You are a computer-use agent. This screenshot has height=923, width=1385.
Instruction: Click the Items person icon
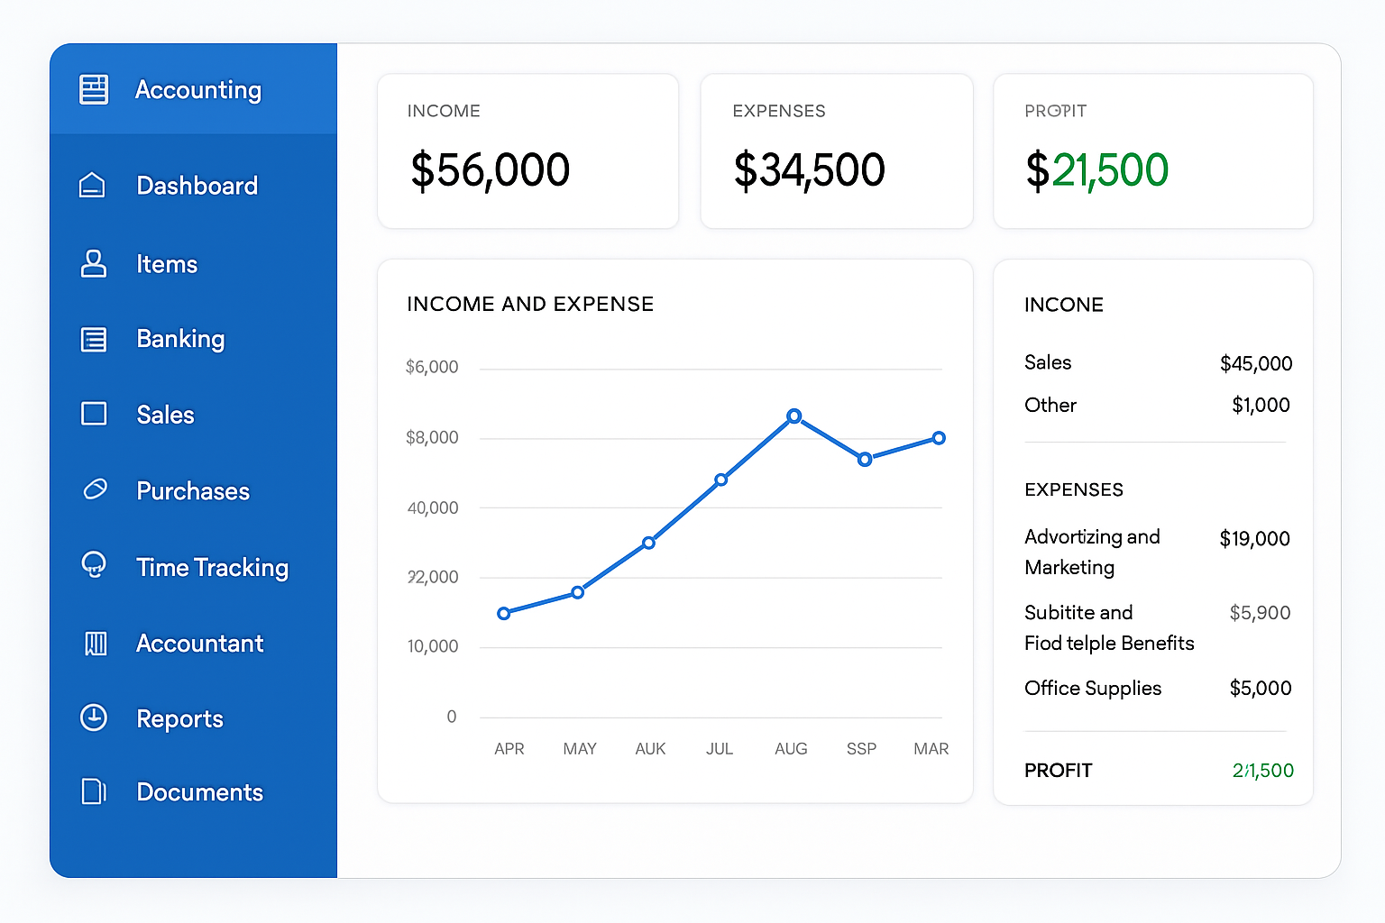(x=94, y=263)
